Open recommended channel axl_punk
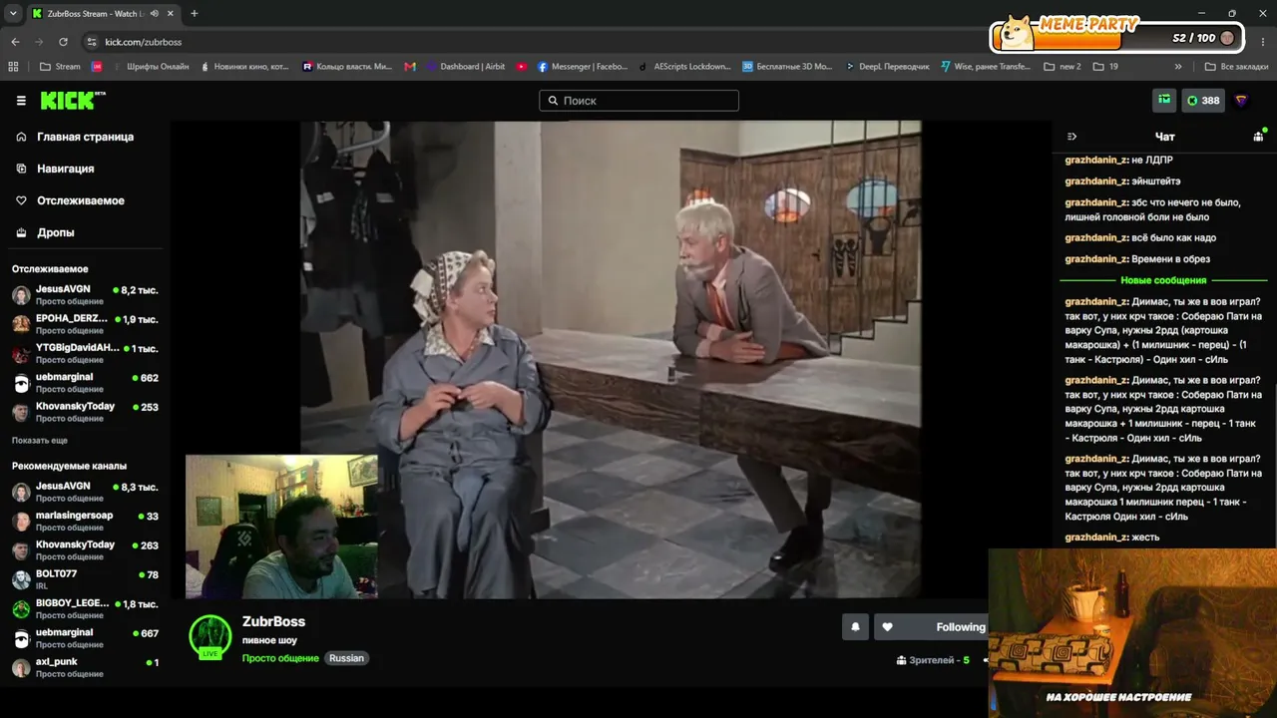 coord(85,667)
